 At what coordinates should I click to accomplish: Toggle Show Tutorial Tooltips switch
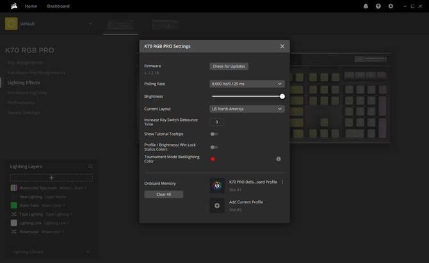(x=214, y=134)
